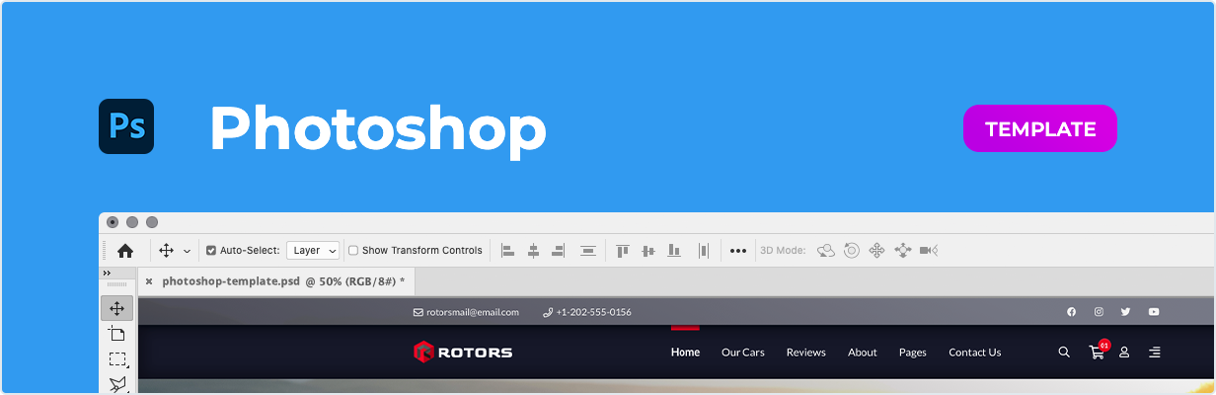1216x395 pixels.
Task: Click the ROTORS logo
Action: click(463, 352)
